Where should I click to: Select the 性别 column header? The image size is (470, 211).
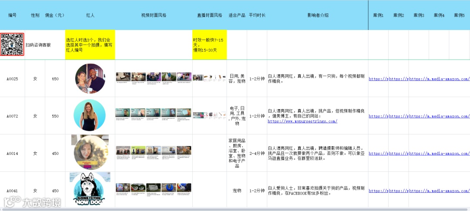pyautogui.click(x=35, y=15)
